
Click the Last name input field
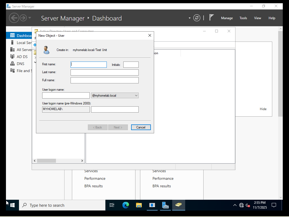pyautogui.click(x=104, y=72)
